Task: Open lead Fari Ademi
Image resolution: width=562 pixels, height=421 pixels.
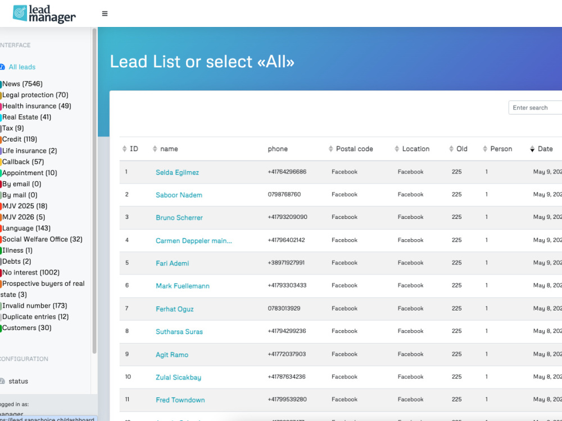Action: (x=172, y=263)
